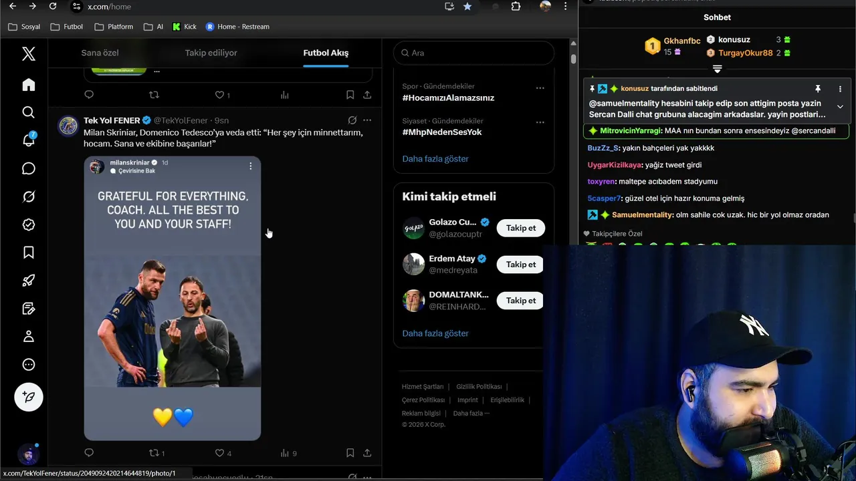Follow Erdem Atay with Takip et
Image resolution: width=856 pixels, height=481 pixels.
521,265
